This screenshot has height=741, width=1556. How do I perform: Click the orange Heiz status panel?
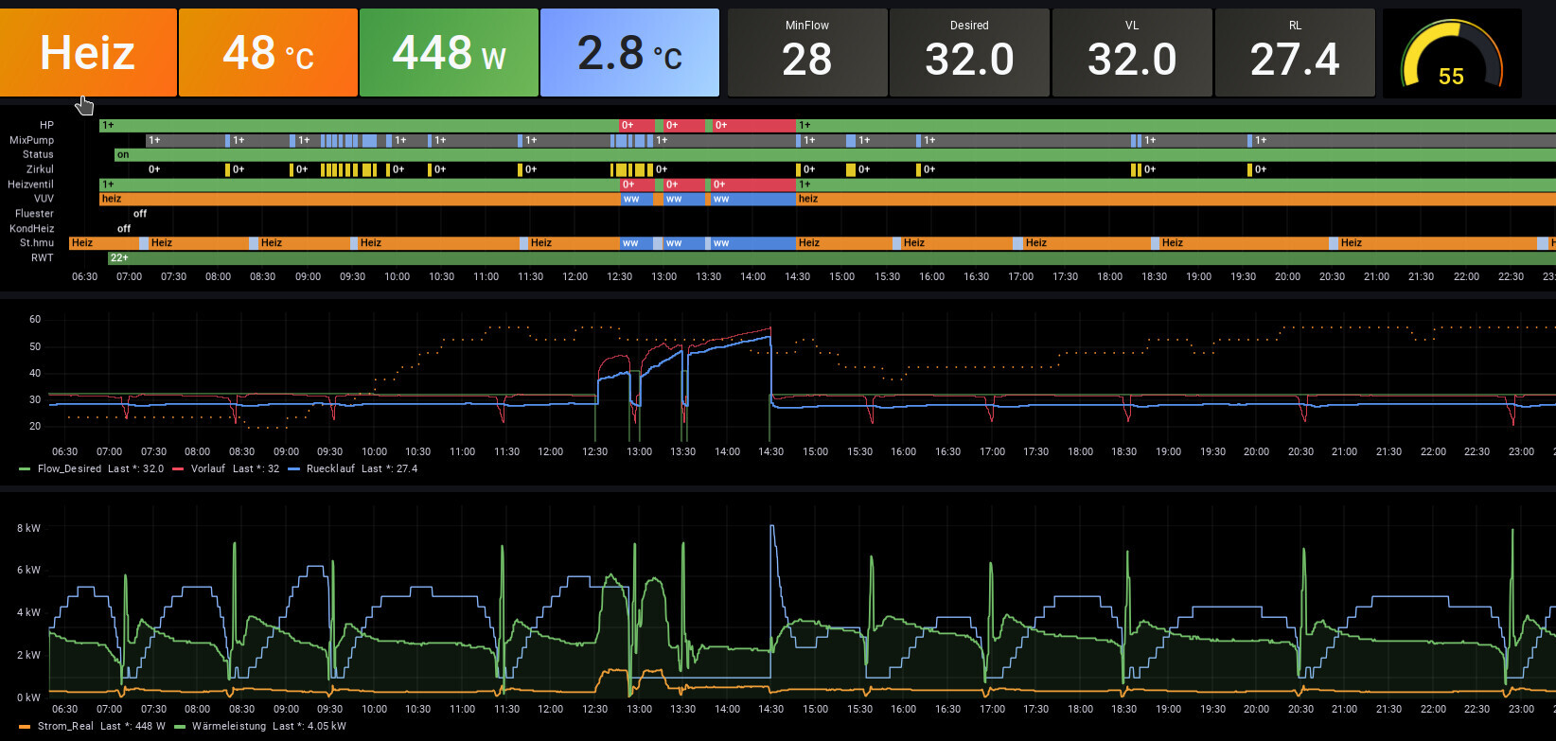(x=88, y=52)
